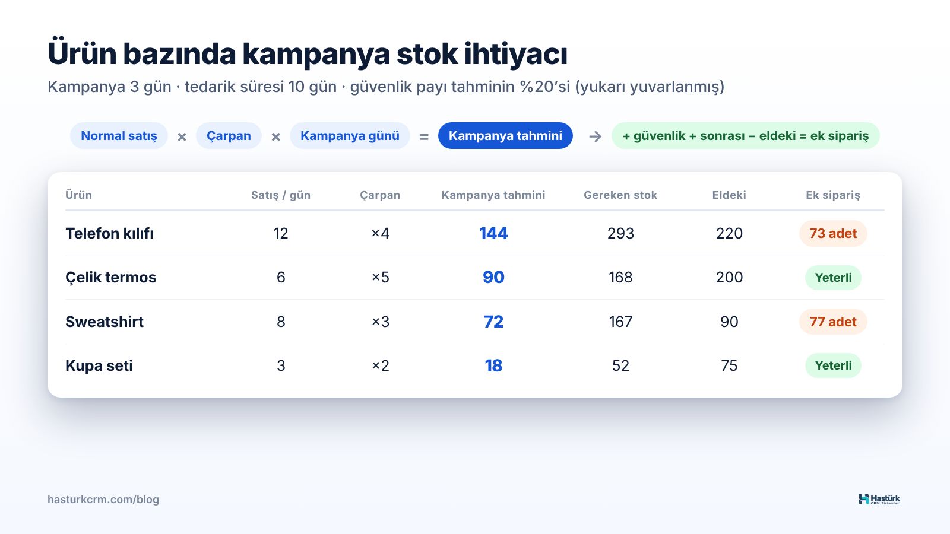This screenshot has width=950, height=534.
Task: Click the blue Kampanya tahmini pill
Action: pos(505,136)
